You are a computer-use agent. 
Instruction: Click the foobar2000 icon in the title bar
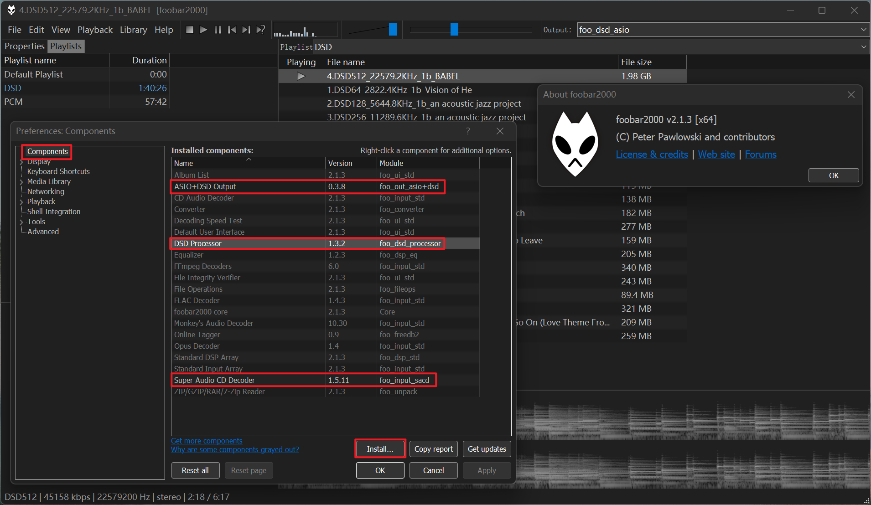pyautogui.click(x=11, y=10)
